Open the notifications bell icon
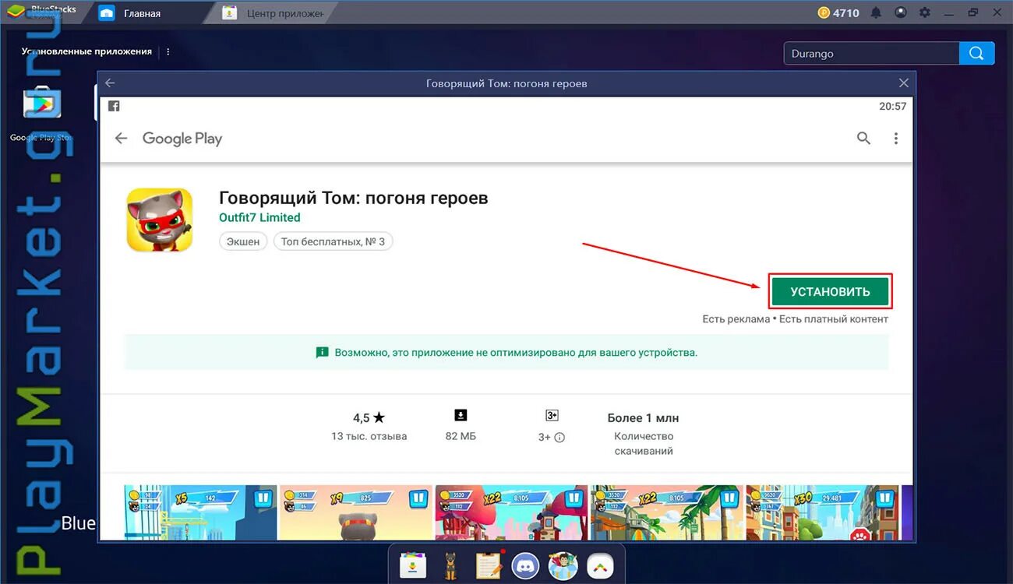The image size is (1013, 584). tap(877, 12)
